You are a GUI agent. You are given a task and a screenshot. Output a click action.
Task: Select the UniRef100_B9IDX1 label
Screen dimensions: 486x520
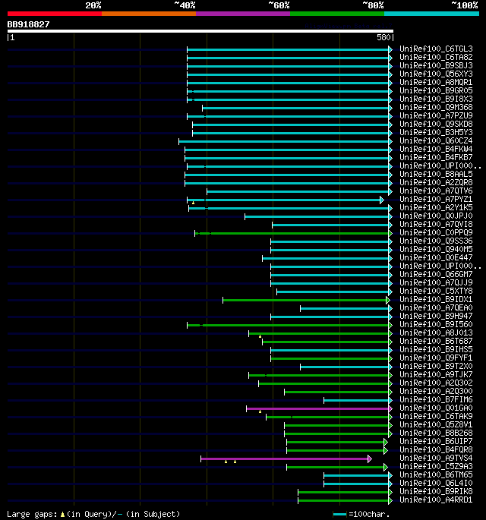436,299
